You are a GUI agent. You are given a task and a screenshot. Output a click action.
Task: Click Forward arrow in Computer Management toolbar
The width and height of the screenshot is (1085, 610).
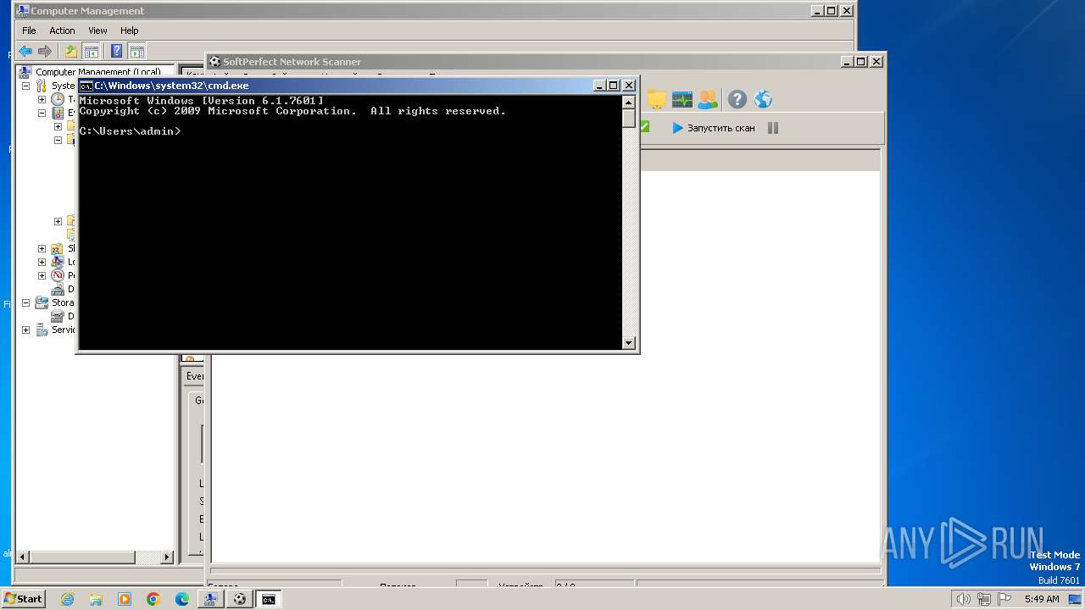click(45, 51)
